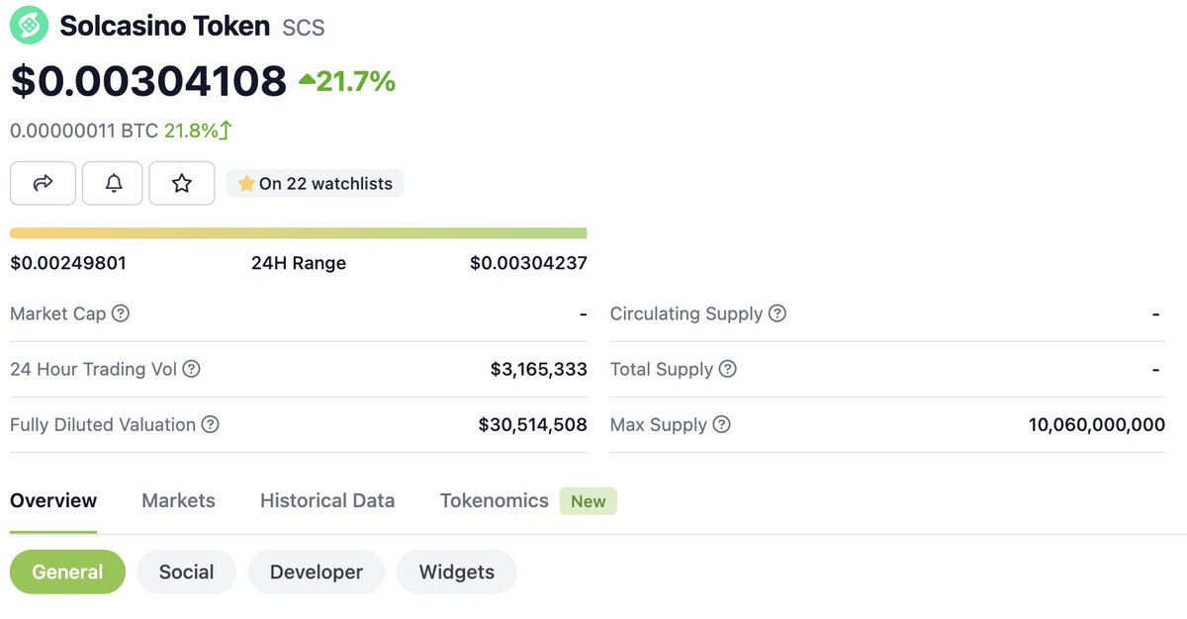The height and width of the screenshot is (619, 1187).
Task: Click the Solcasino Token logo icon
Action: click(x=29, y=25)
